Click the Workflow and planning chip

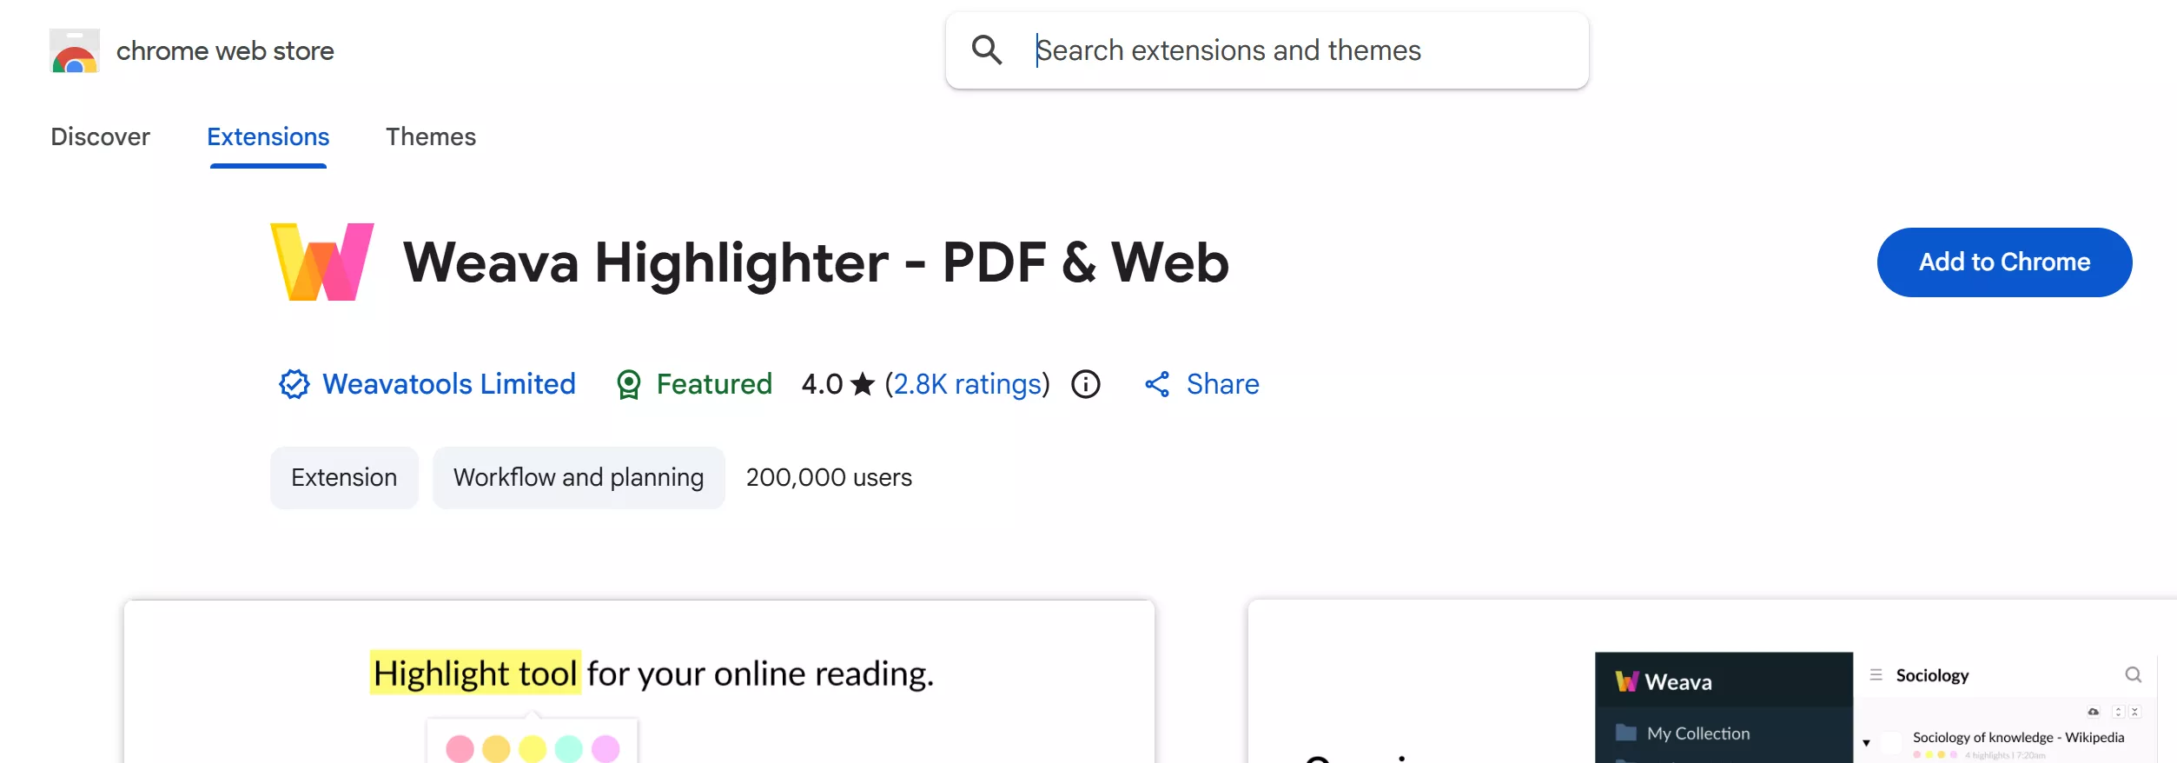579,477
